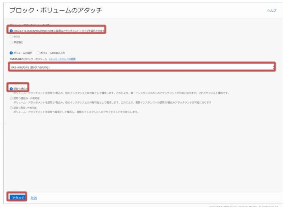
Task: Switch to the ボリュームOCIDの入力 radio option
Action: click(39, 53)
